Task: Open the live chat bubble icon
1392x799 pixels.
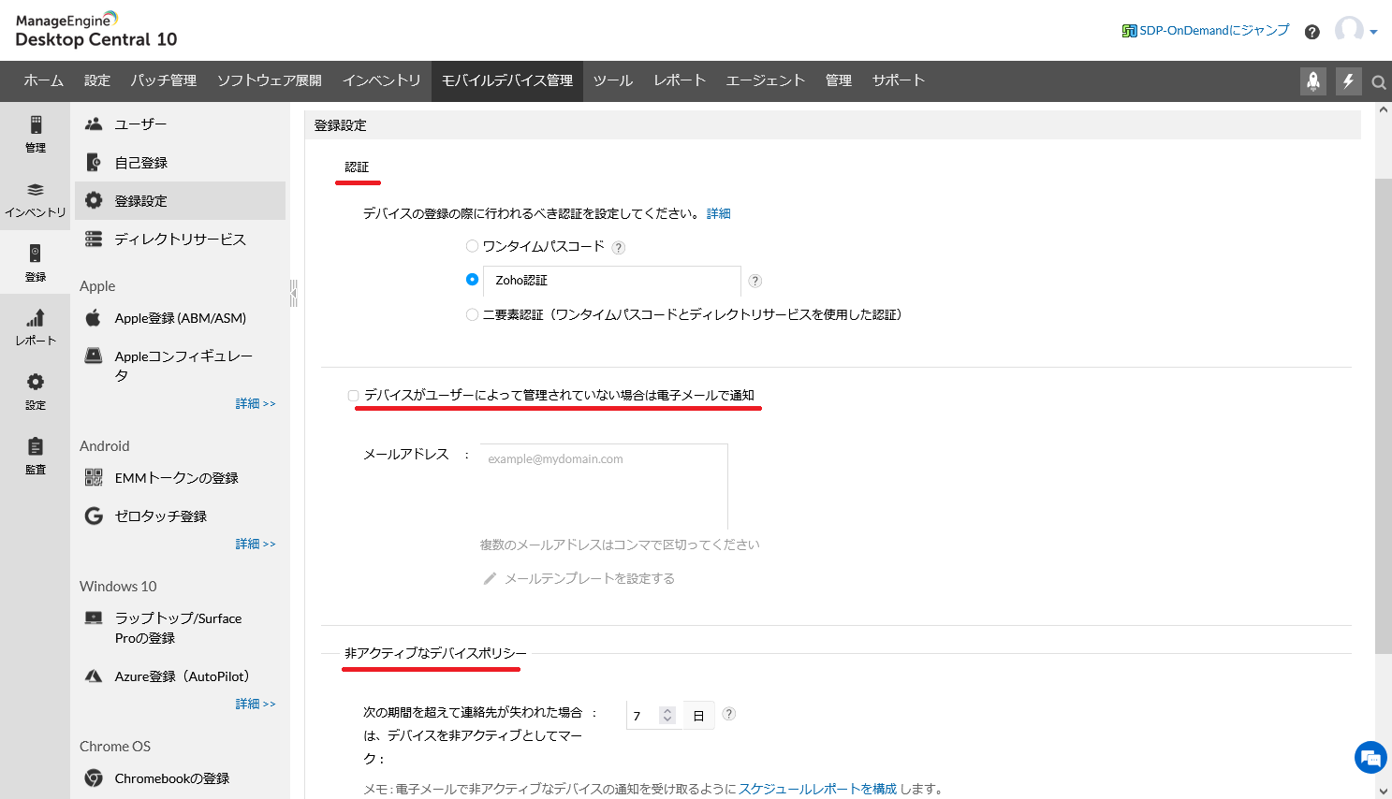Action: click(1370, 758)
